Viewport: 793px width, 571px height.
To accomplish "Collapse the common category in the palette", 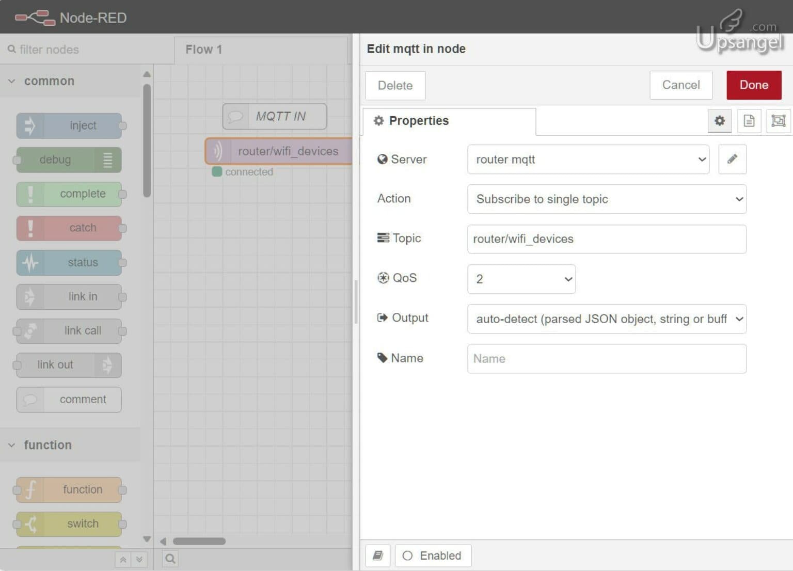I will [11, 81].
